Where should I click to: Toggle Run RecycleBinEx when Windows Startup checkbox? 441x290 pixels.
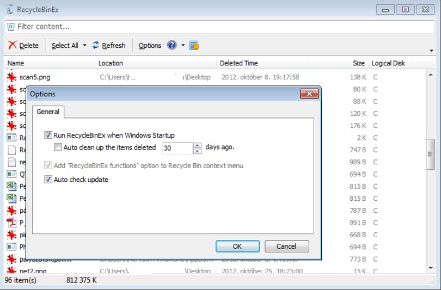tap(48, 135)
